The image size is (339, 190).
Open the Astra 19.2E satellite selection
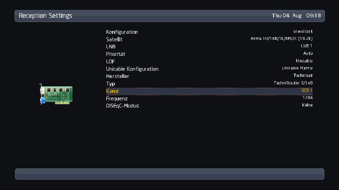282,39
